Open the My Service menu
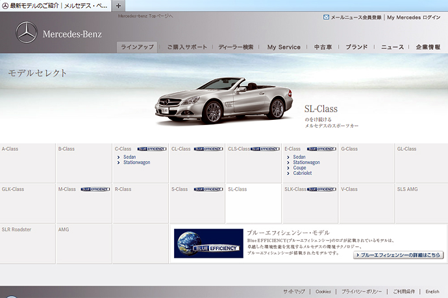 pos(284,47)
